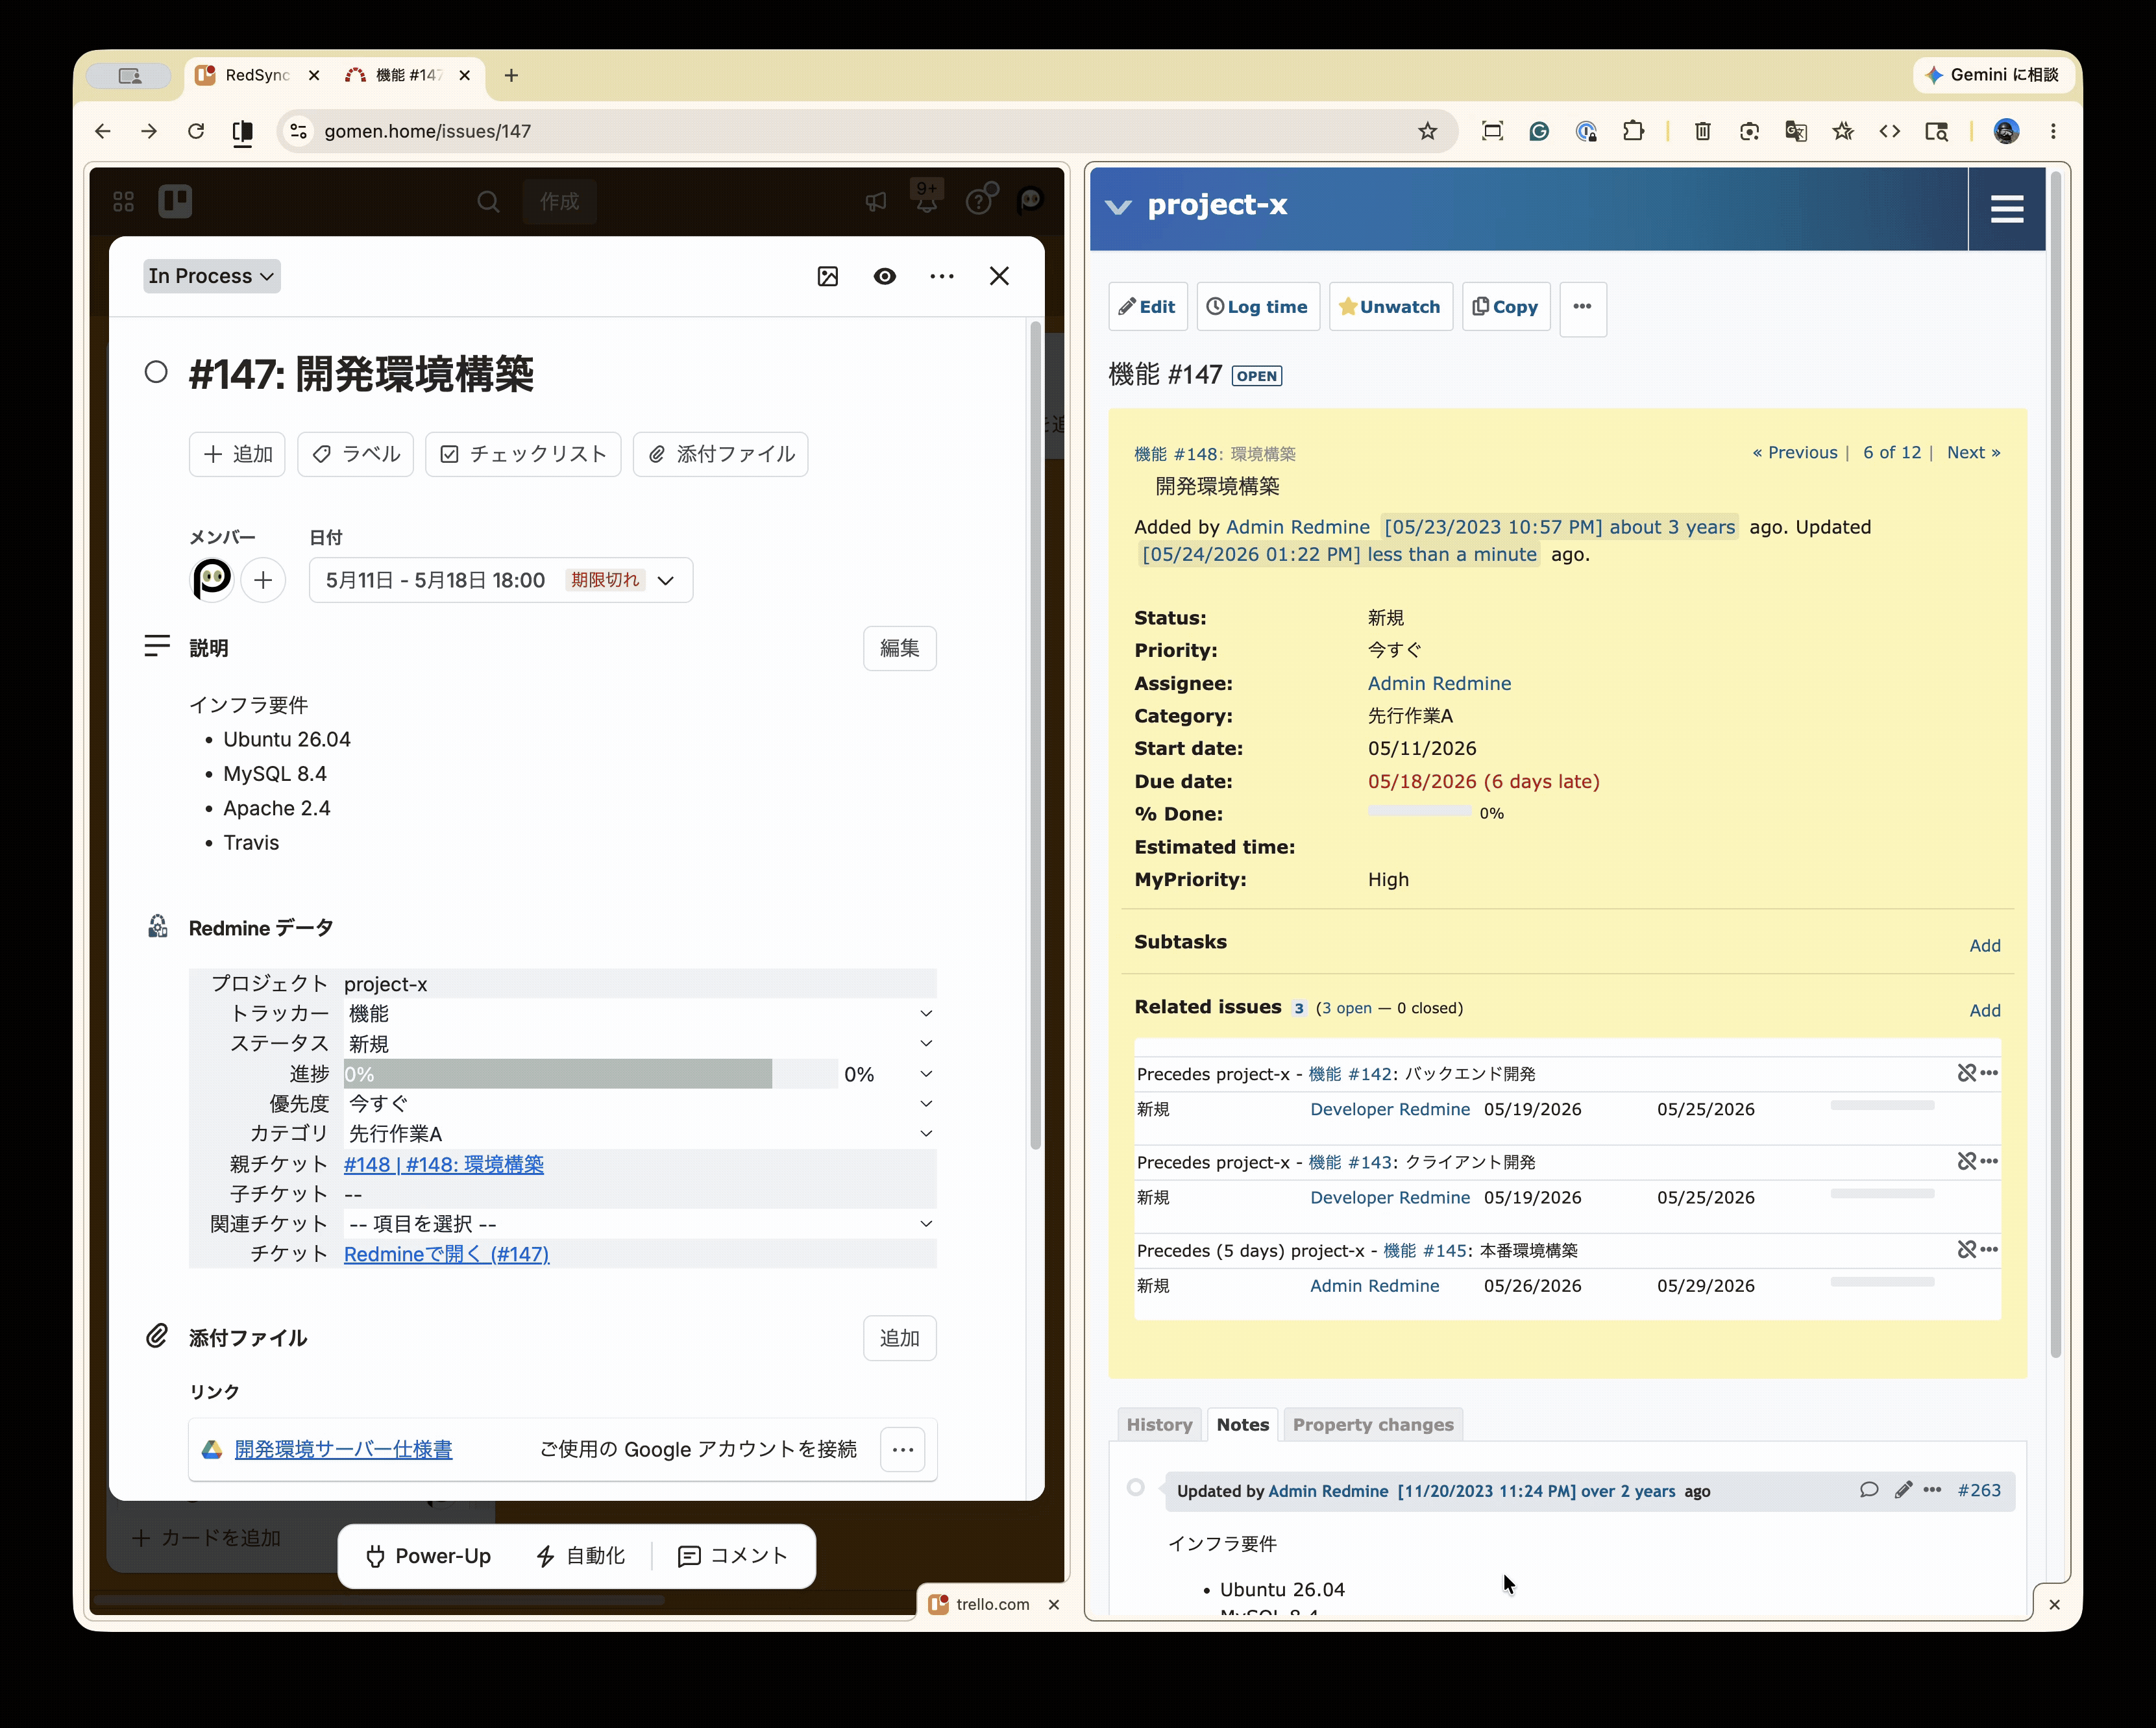Switch to Notes tab
Screen dimensions: 2156x1728
pos(1242,1425)
